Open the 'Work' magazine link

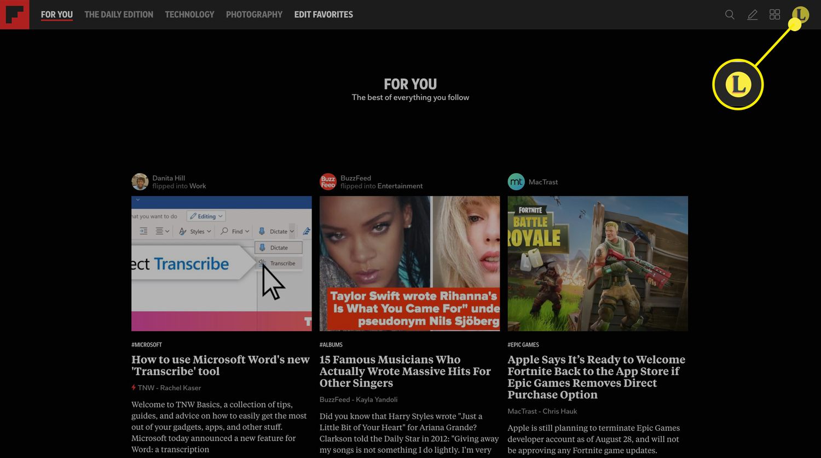(198, 186)
